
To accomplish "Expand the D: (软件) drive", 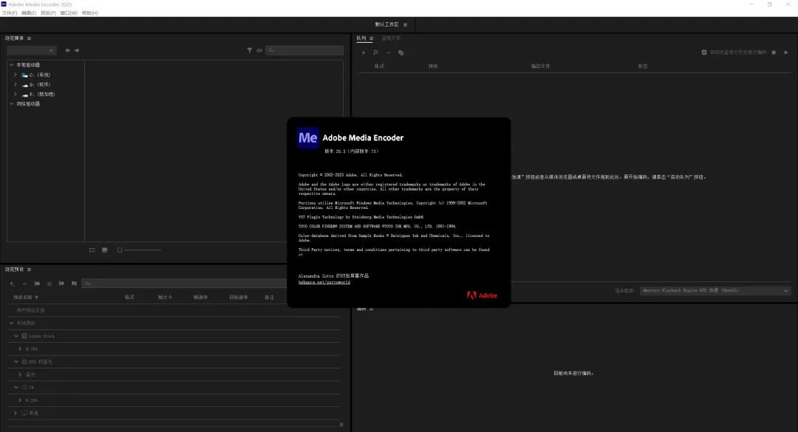I will [x=16, y=84].
